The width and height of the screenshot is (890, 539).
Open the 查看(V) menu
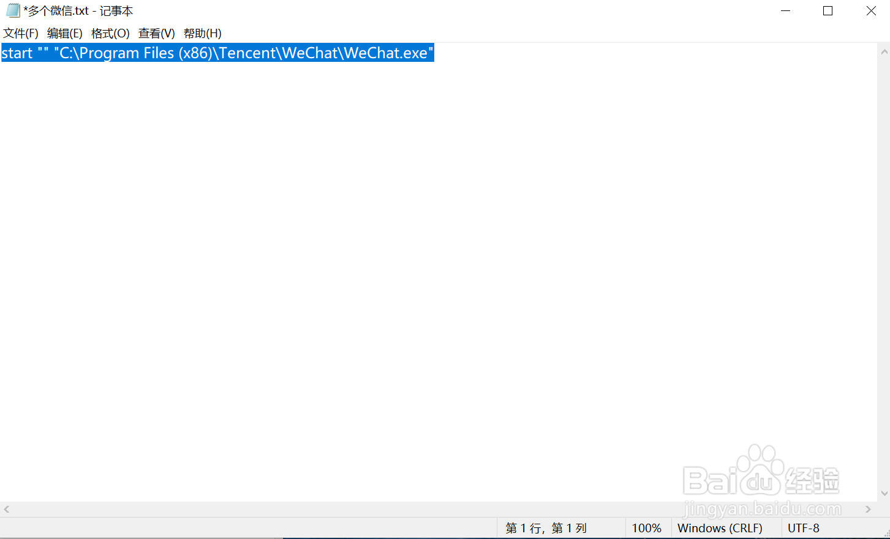click(x=157, y=33)
